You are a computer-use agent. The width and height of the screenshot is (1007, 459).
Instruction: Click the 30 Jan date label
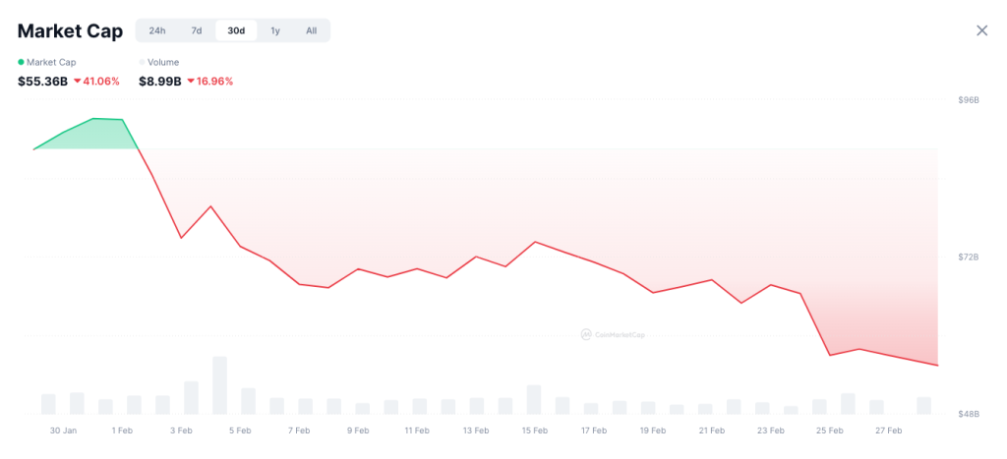(63, 430)
